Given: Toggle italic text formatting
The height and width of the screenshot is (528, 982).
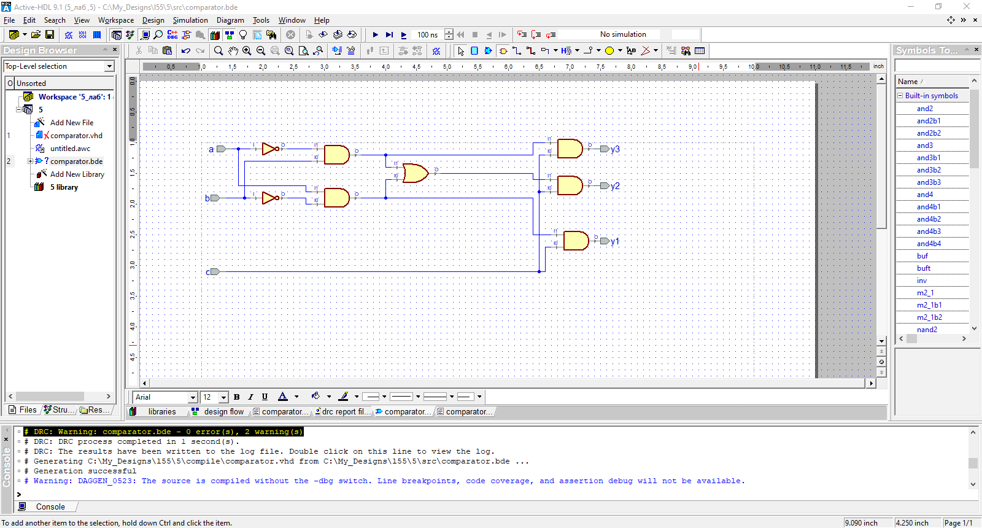Looking at the screenshot, I should [x=250, y=397].
